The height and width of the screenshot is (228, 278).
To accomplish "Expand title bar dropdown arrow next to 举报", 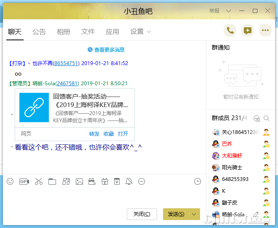I will pyautogui.click(x=229, y=11).
